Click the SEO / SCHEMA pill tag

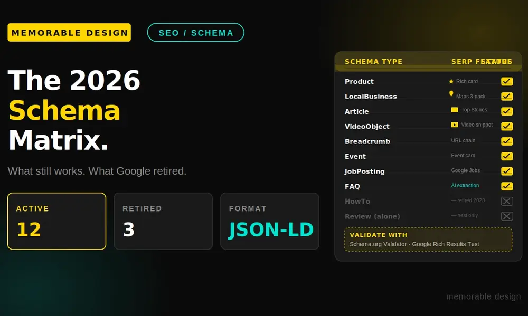(x=196, y=33)
